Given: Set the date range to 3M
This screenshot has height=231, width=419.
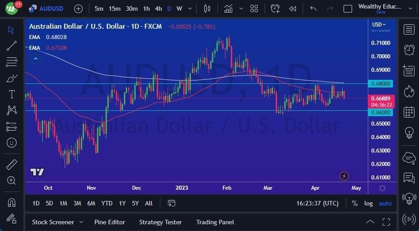Looking at the screenshot, I should (x=77, y=204).
